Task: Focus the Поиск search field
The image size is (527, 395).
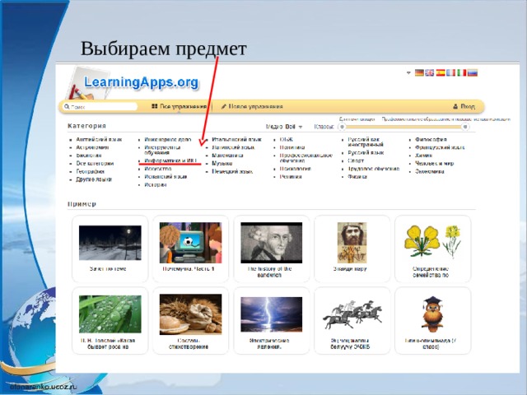Action: (x=100, y=107)
